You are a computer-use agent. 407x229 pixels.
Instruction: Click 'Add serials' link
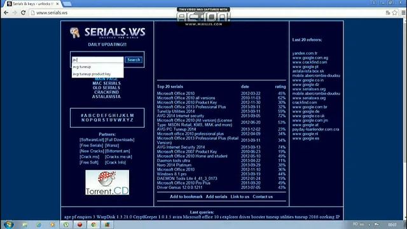216,197
